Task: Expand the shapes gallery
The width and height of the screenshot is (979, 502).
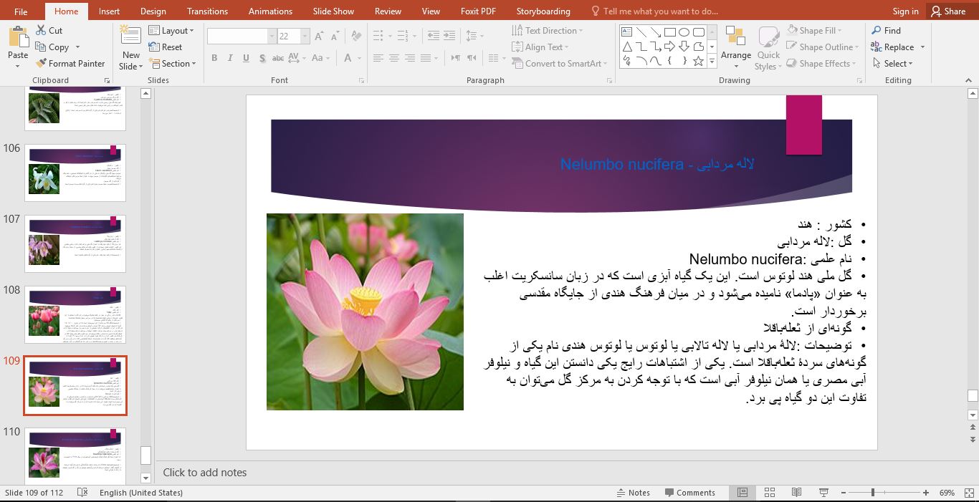Action: [x=712, y=62]
